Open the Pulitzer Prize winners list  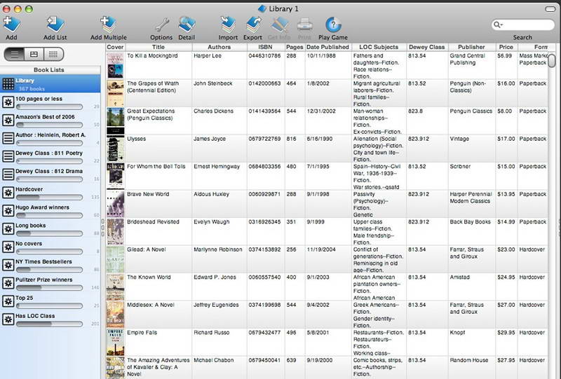pyautogui.click(x=50, y=284)
